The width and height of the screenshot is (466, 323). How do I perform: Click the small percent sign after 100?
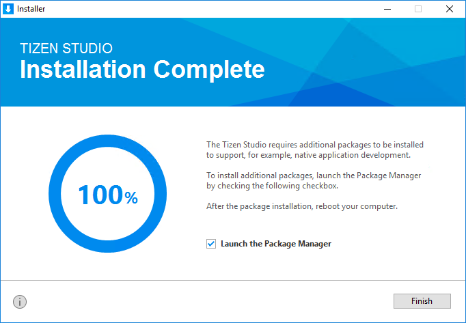tap(131, 198)
